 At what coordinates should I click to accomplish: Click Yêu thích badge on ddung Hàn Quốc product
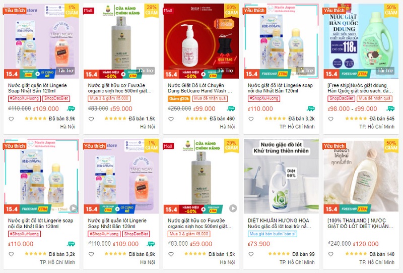(334, 11)
